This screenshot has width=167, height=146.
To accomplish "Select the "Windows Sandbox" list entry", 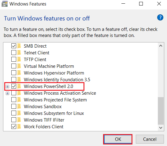I will coord(43,107).
